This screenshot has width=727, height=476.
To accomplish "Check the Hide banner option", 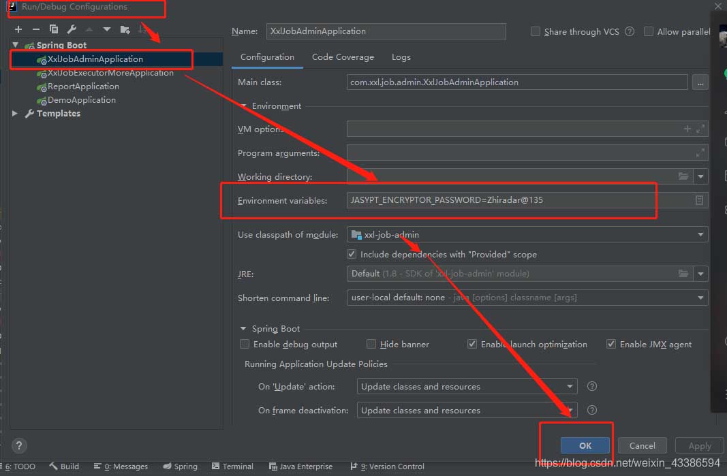I will pos(371,345).
